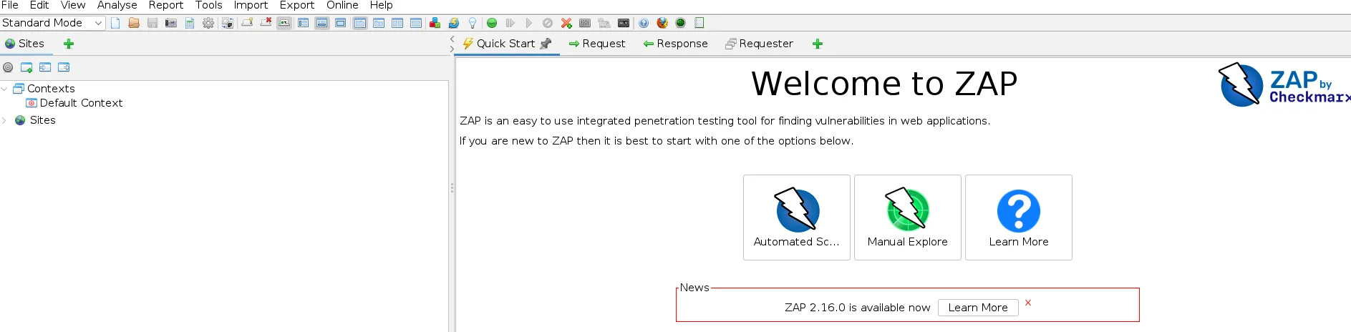Click the vertical splitter handle between panels
Image resolution: width=1351 pixels, height=332 pixels.
coord(452,188)
